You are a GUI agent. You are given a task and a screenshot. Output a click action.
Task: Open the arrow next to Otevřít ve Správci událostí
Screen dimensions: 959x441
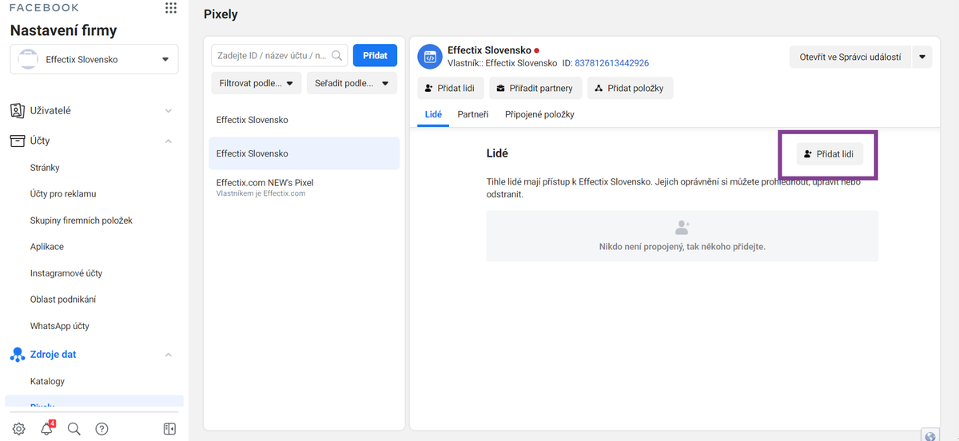(922, 57)
